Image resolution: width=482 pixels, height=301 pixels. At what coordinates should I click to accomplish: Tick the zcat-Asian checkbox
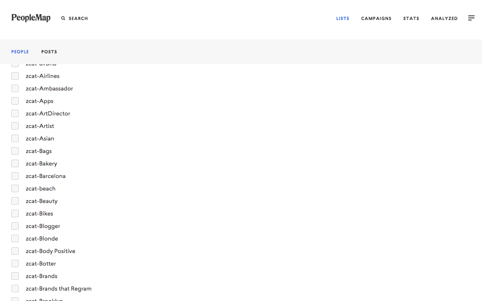pyautogui.click(x=15, y=138)
